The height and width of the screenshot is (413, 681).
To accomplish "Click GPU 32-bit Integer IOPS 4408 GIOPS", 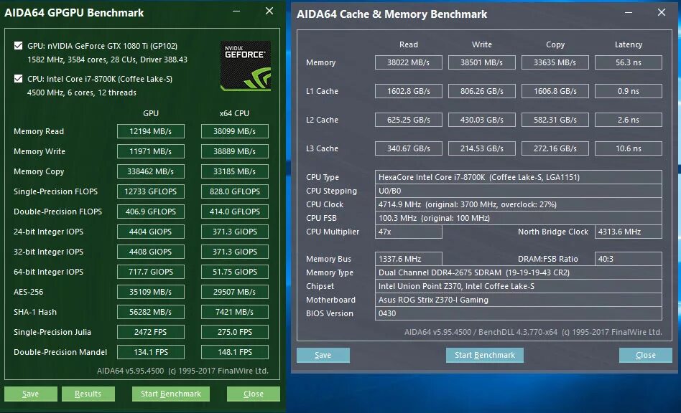I will point(151,252).
